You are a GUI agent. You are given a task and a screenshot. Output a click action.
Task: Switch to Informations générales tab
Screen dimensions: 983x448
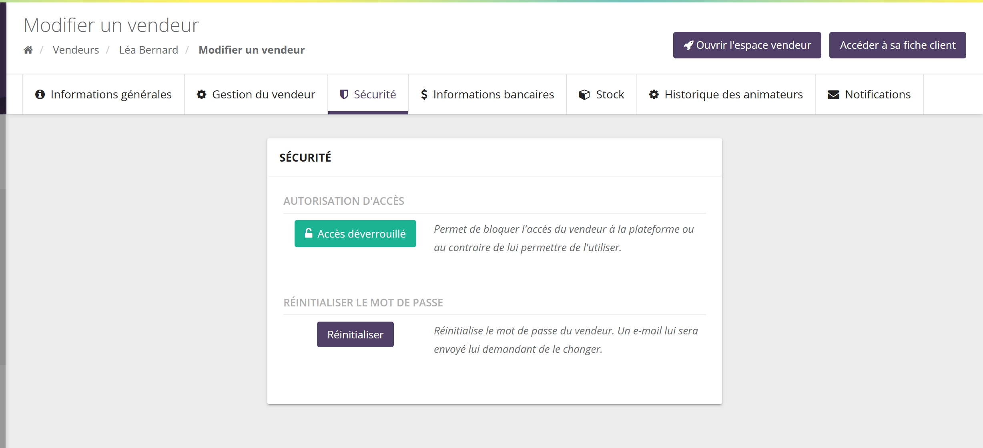pos(104,94)
